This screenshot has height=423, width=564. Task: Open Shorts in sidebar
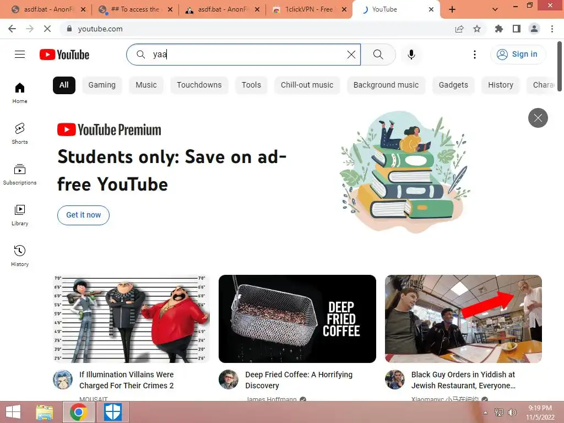coord(20,133)
